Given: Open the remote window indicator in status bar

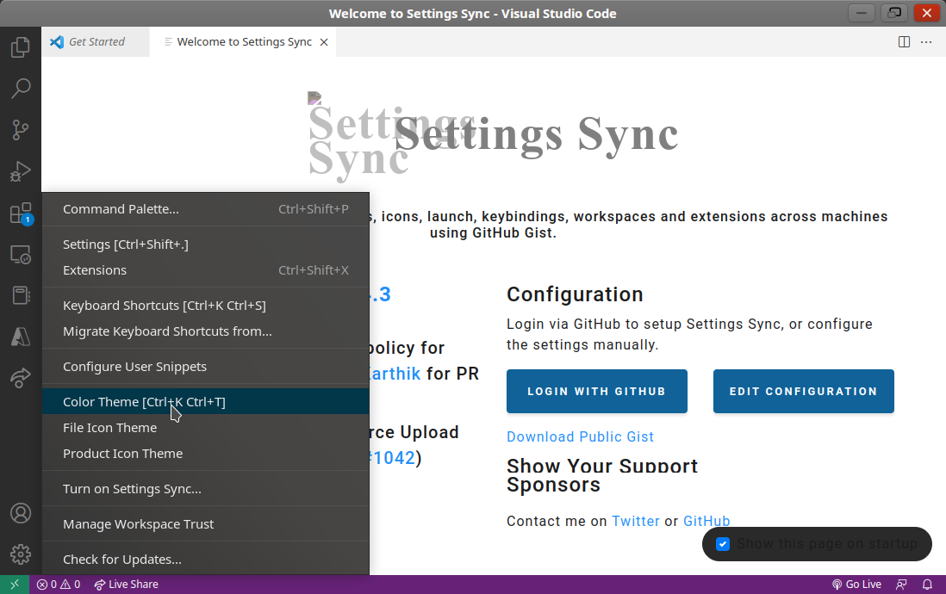Looking at the screenshot, I should (x=15, y=585).
